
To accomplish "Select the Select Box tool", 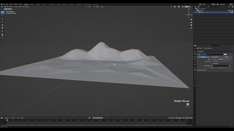I will click(3, 12).
